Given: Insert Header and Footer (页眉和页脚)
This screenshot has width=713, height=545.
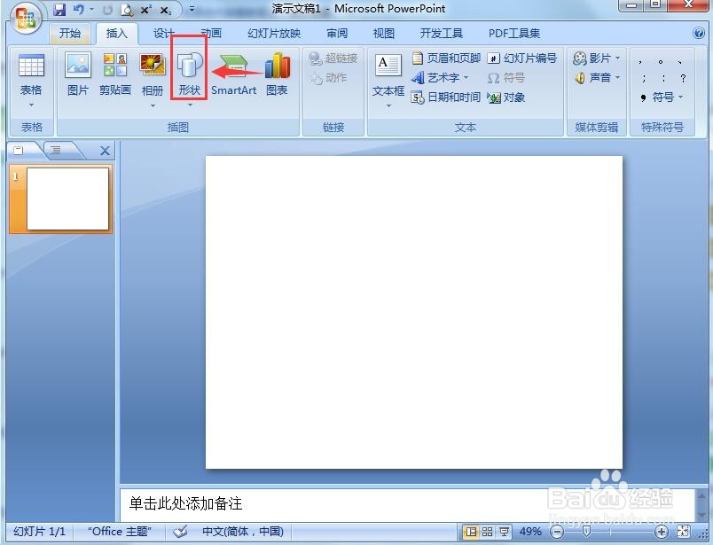Looking at the screenshot, I should coord(446,58).
